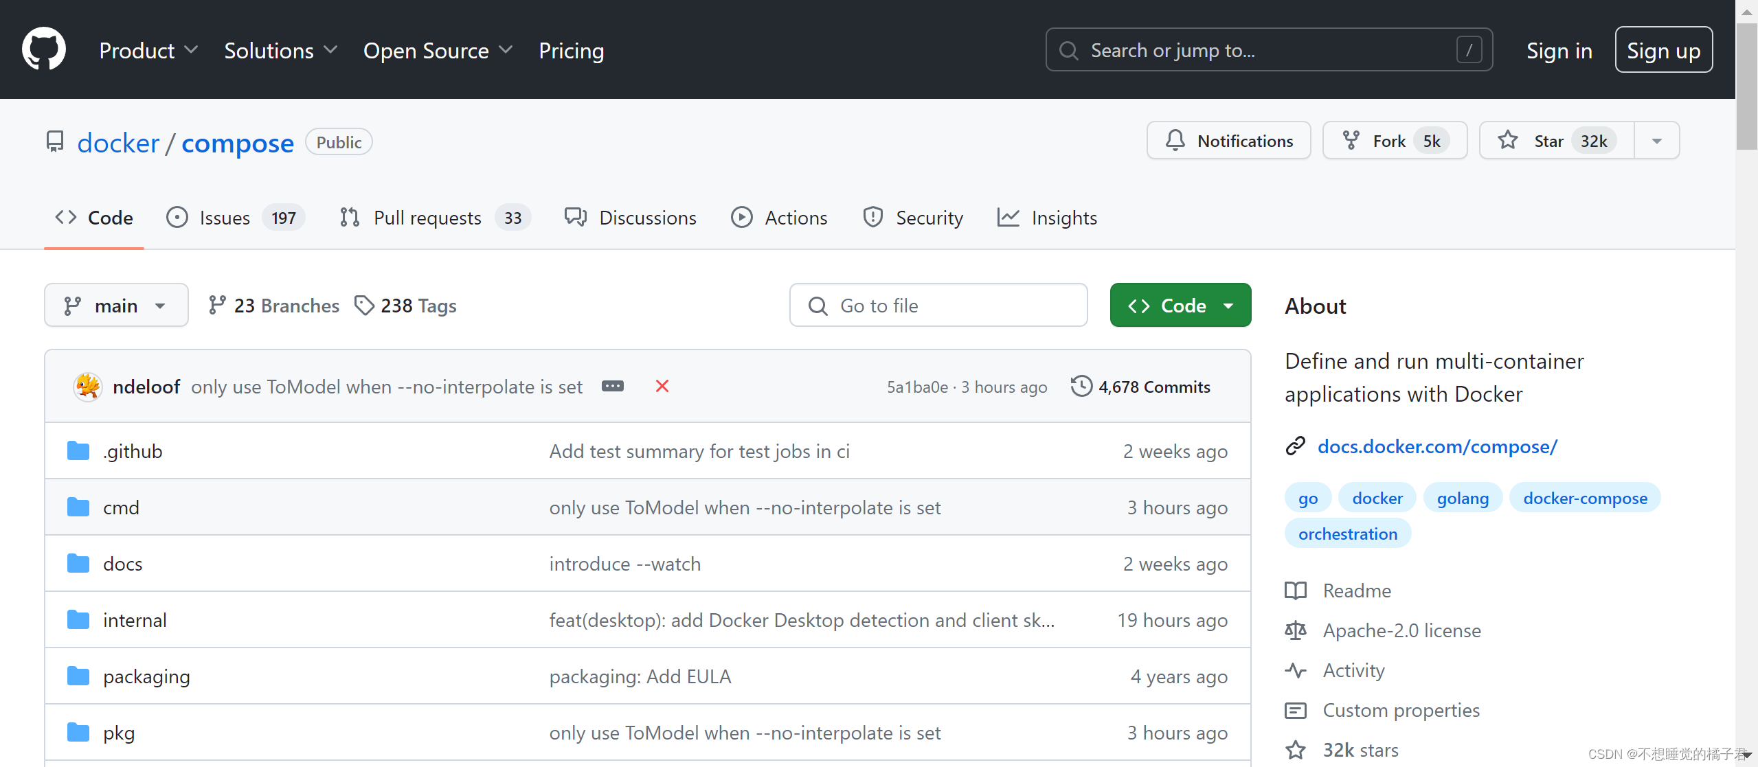Image resolution: width=1758 pixels, height=767 pixels.
Task: Click the Custom properties note icon
Action: tap(1295, 710)
